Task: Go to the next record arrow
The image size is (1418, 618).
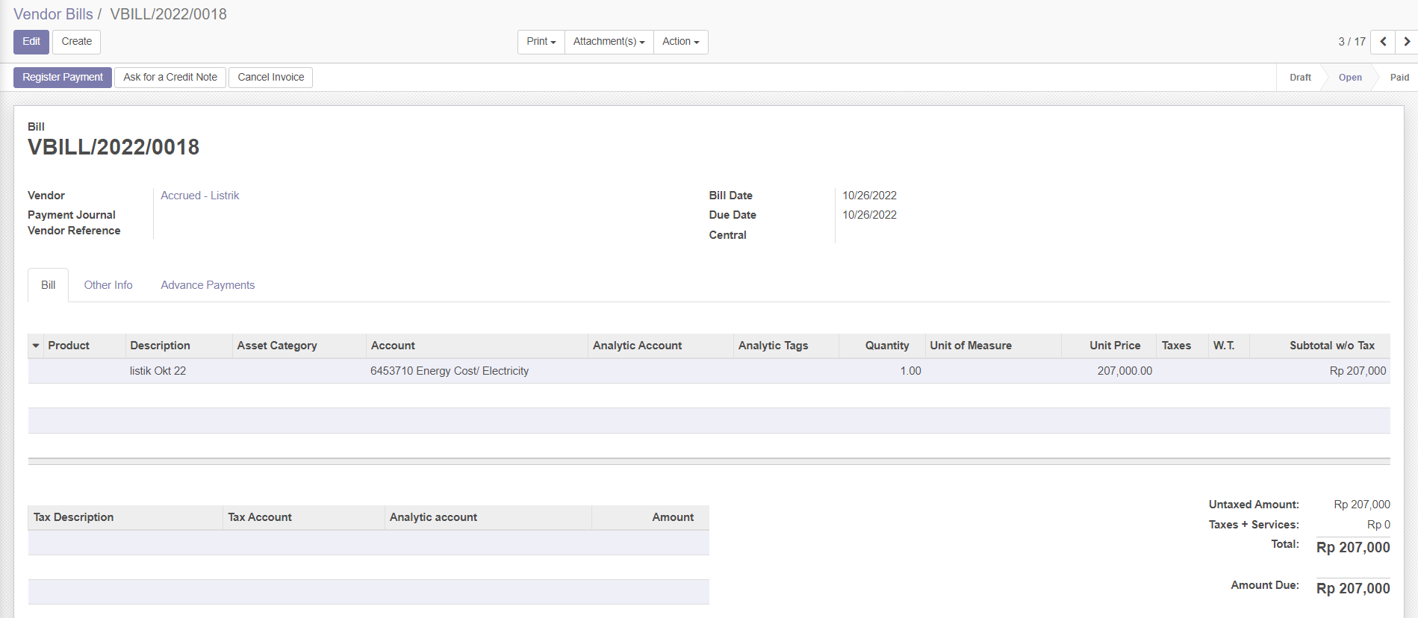Action: click(1406, 42)
